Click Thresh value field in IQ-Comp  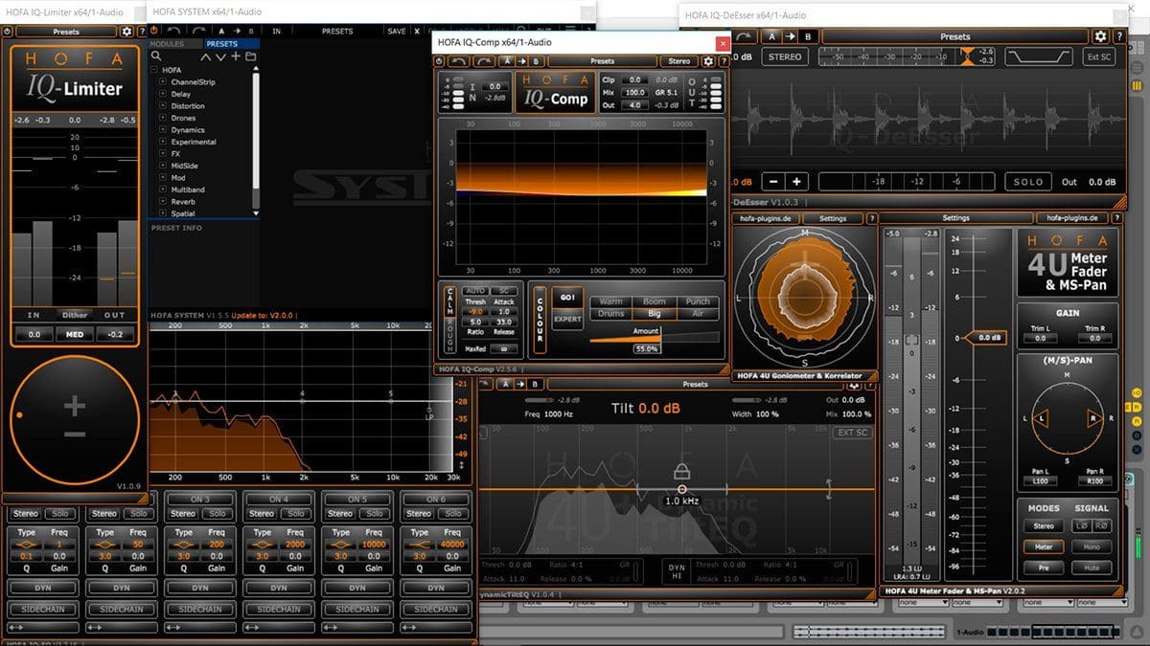coord(475,311)
